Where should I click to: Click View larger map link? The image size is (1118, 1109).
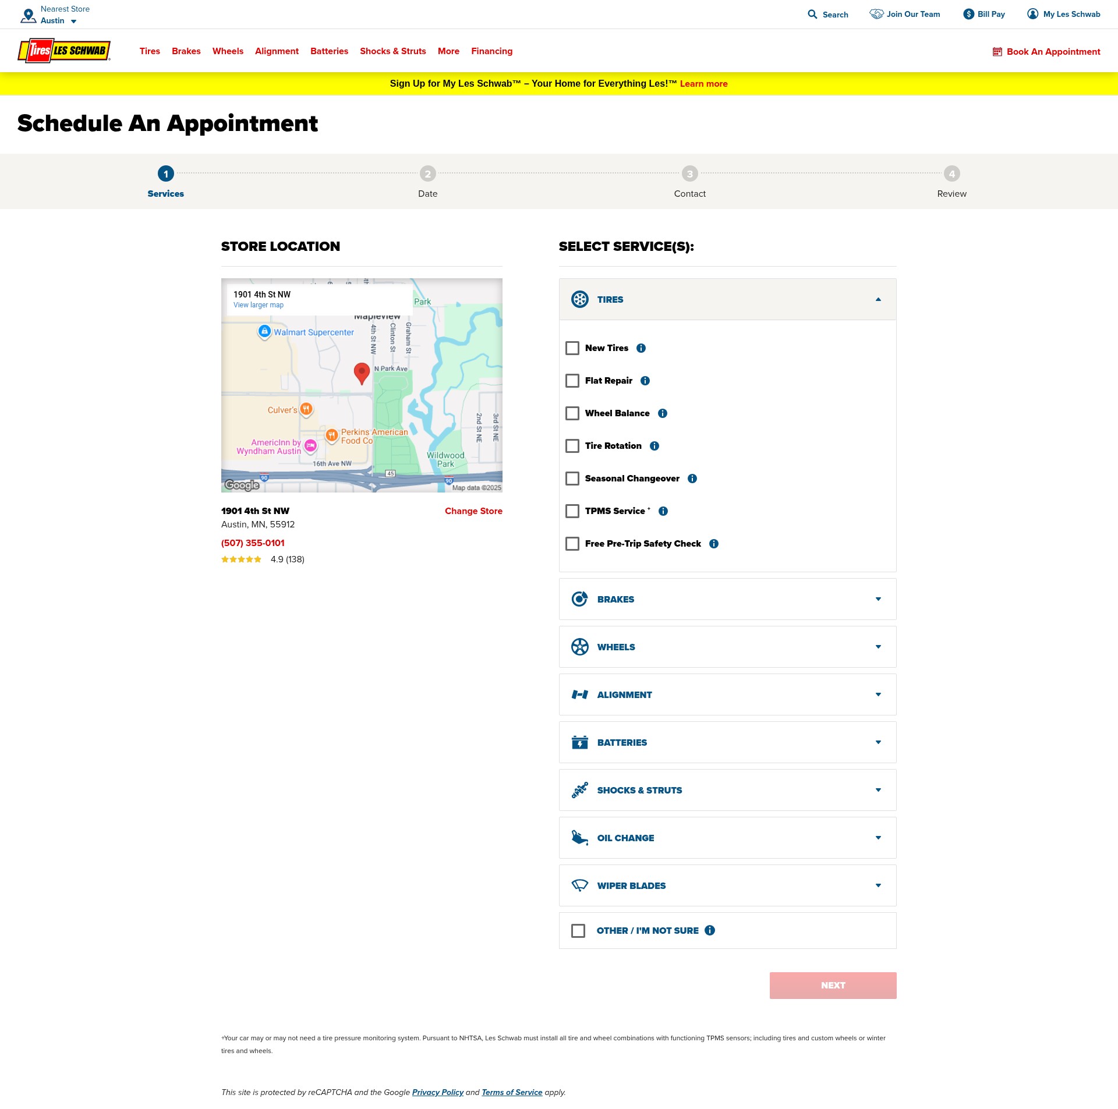pos(259,305)
